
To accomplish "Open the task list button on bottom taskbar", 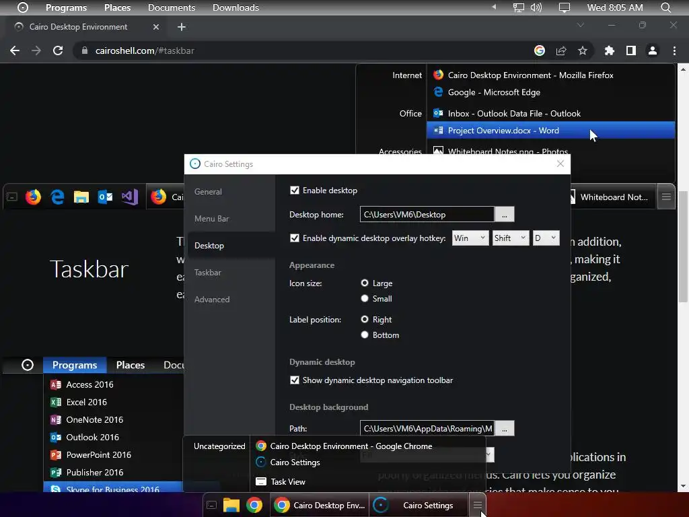I will 478,505.
